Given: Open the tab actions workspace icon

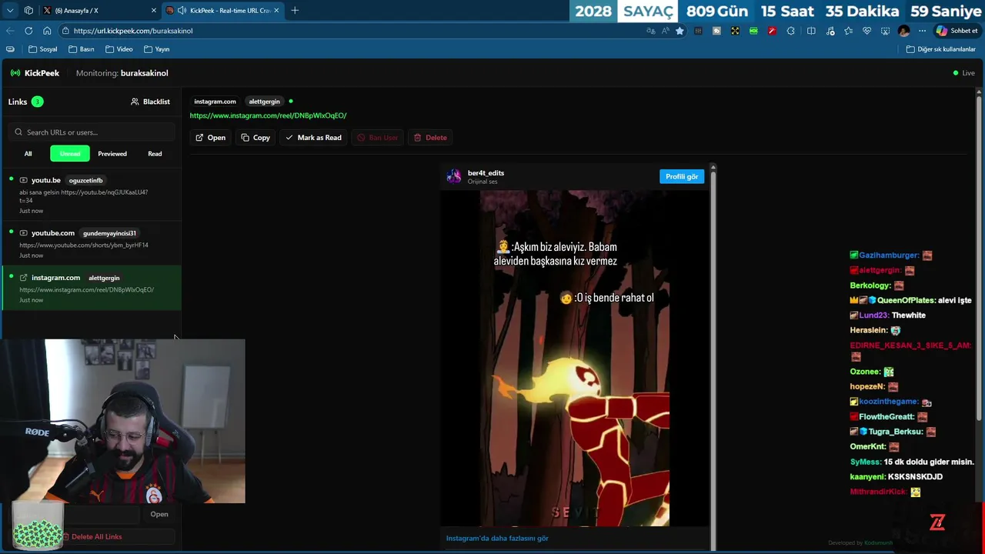Looking at the screenshot, I should pyautogui.click(x=28, y=10).
